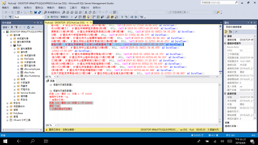The height and width of the screenshot is (145, 258).
Task: Click the Comment Out Selected Lines icon
Action: point(122,17)
